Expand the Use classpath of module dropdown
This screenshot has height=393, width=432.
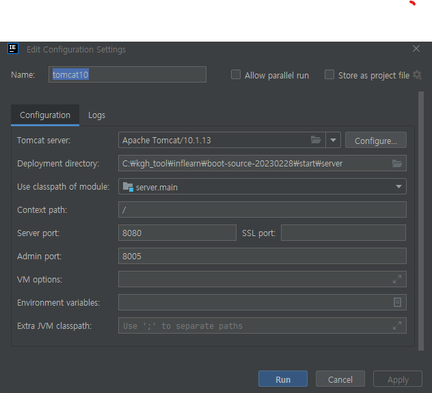click(x=399, y=186)
